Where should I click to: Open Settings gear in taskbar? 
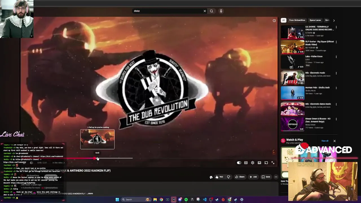(x=242, y=200)
